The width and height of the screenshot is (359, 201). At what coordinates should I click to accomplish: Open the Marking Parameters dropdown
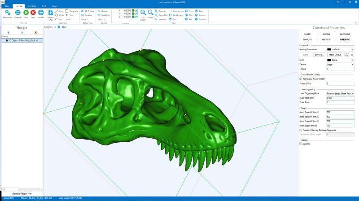[x=340, y=49]
